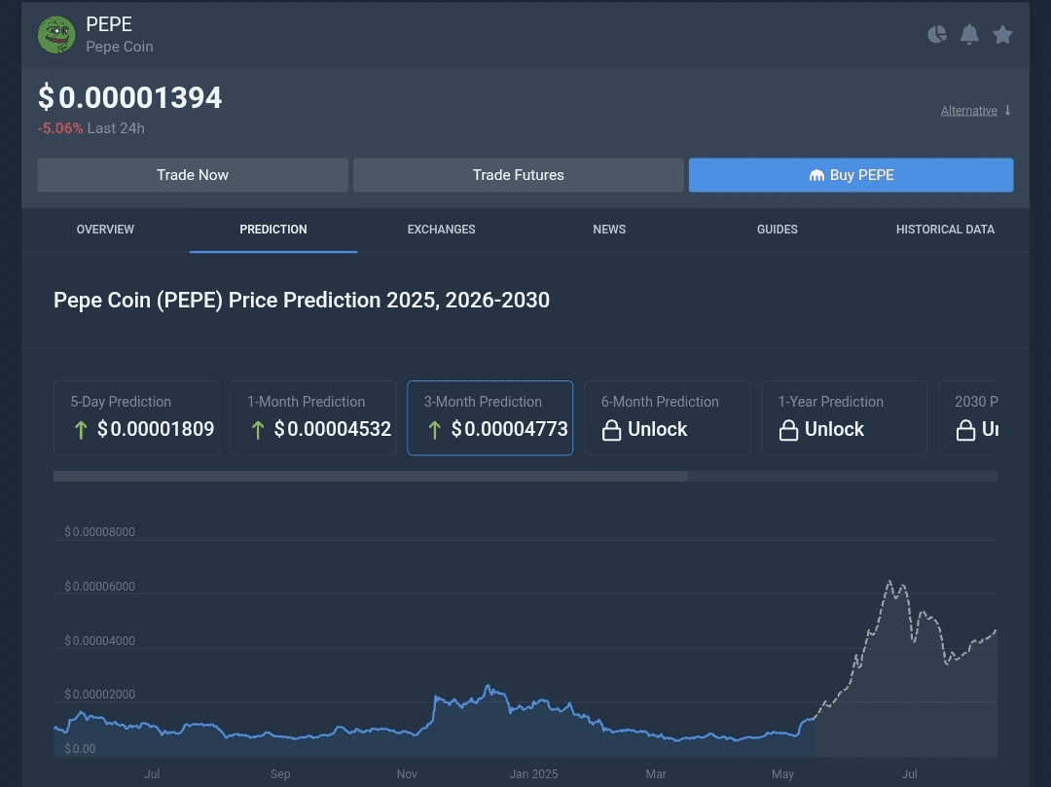
Task: Expand the 2030 Prediction card
Action: [983, 417]
